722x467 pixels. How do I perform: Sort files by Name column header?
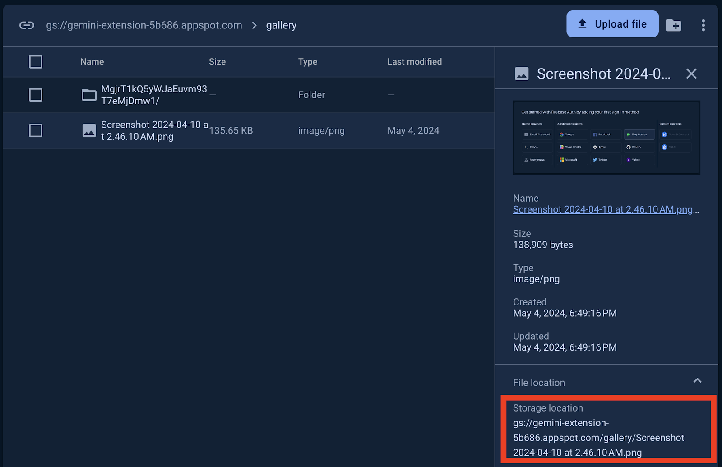pos(92,62)
